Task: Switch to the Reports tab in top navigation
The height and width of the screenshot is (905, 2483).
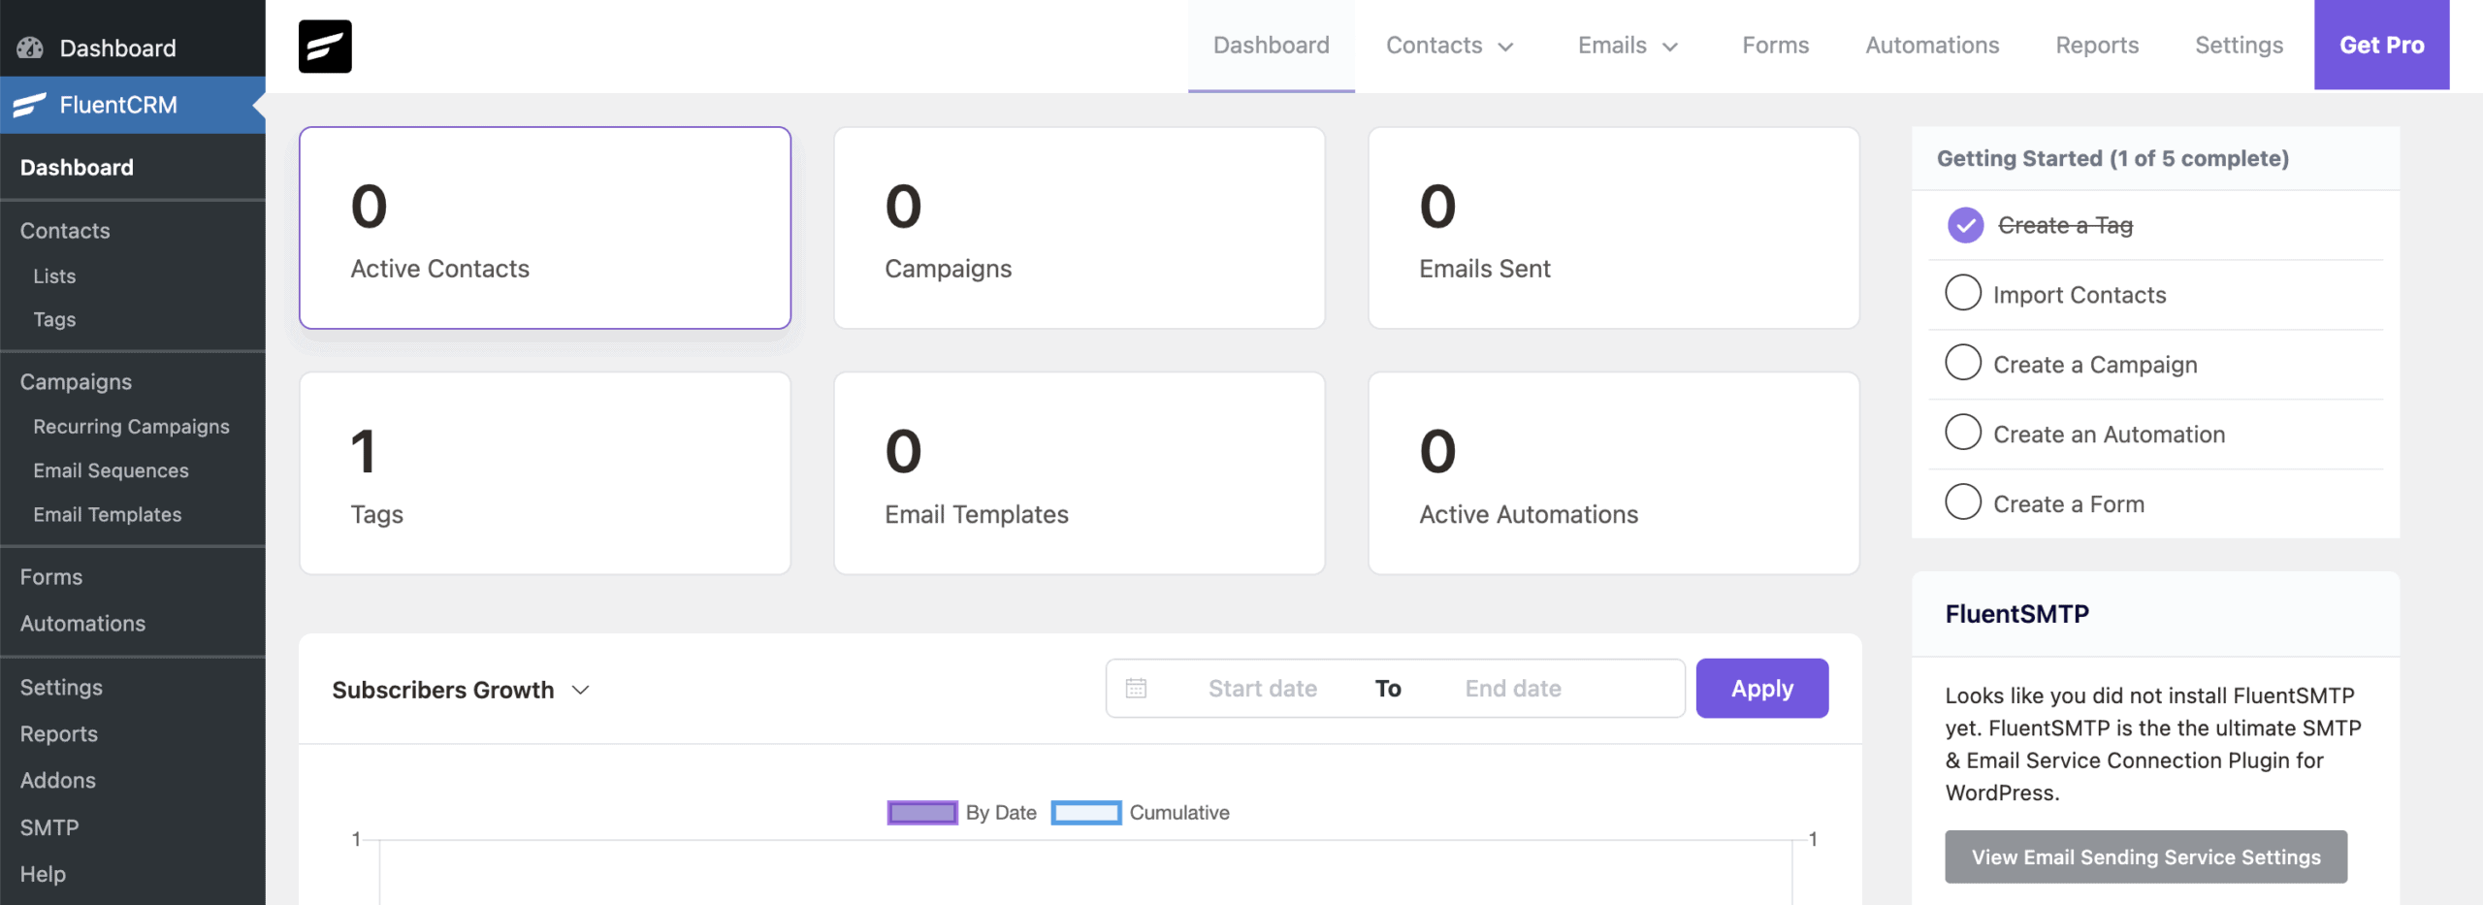Action: click(2097, 45)
